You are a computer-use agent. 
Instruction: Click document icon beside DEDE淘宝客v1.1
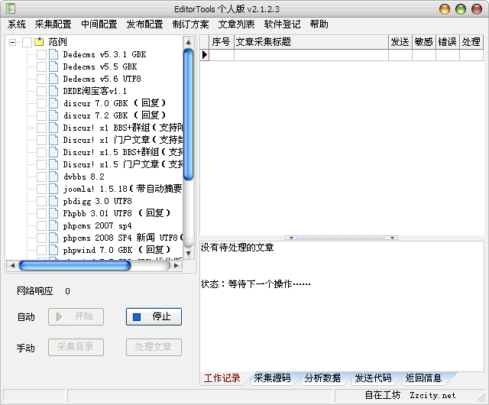tap(53, 91)
